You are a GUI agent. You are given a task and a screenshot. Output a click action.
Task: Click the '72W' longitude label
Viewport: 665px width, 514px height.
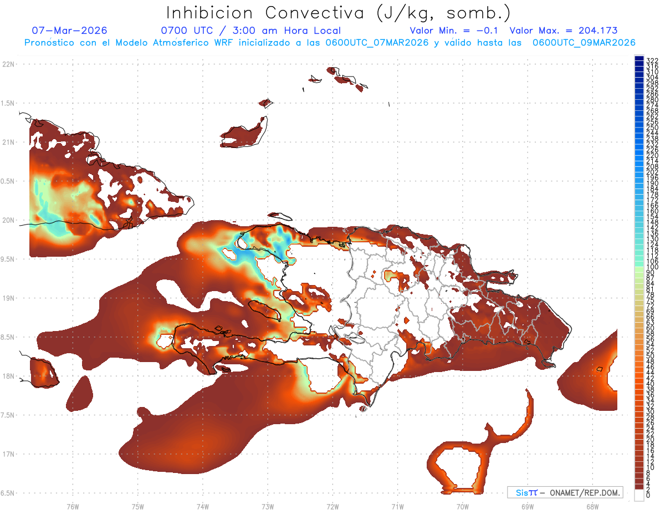pyautogui.click(x=332, y=506)
